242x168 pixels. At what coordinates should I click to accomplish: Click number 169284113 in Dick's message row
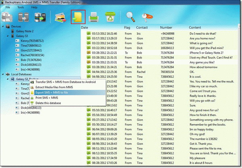click(167, 48)
